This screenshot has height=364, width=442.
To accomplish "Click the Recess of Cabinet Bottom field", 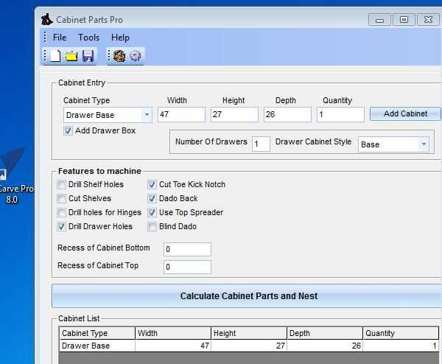I will coord(187,249).
